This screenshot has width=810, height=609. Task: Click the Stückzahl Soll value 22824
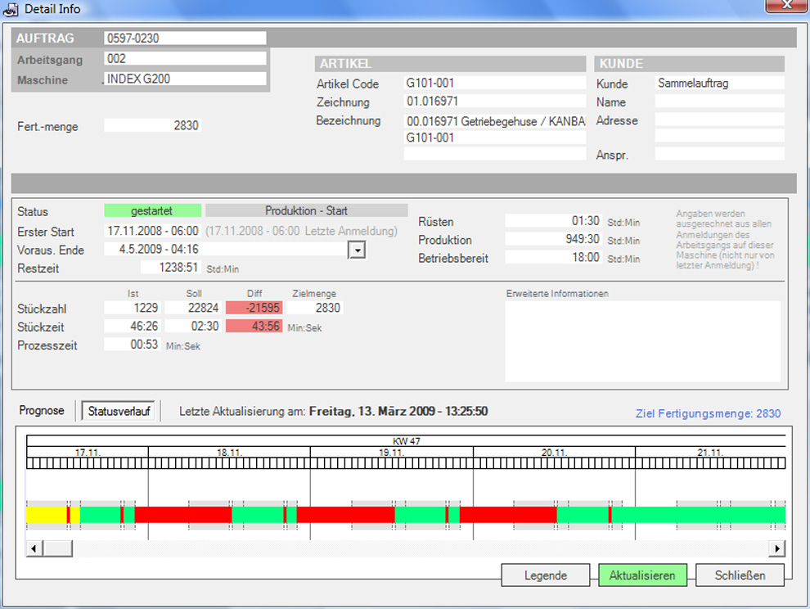(x=194, y=308)
